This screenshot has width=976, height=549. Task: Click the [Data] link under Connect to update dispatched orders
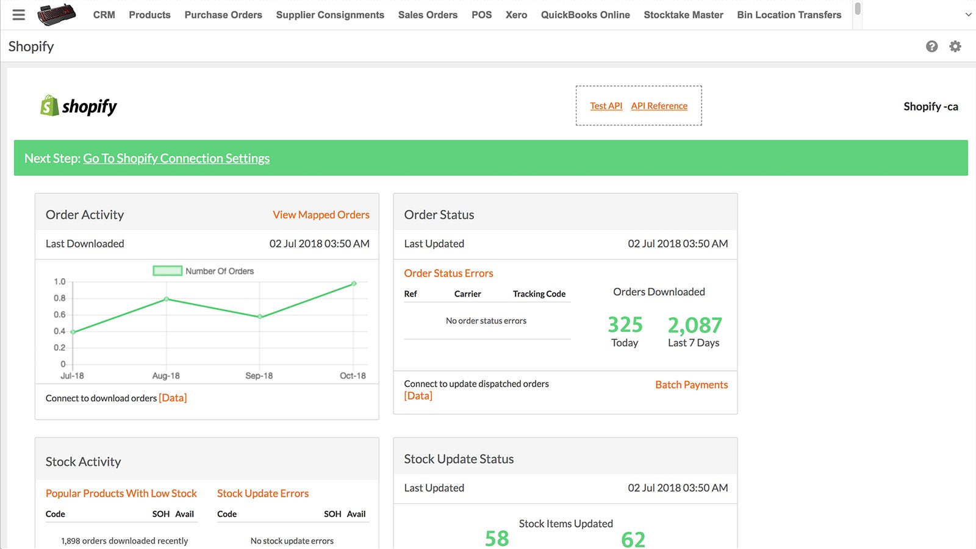click(x=418, y=396)
